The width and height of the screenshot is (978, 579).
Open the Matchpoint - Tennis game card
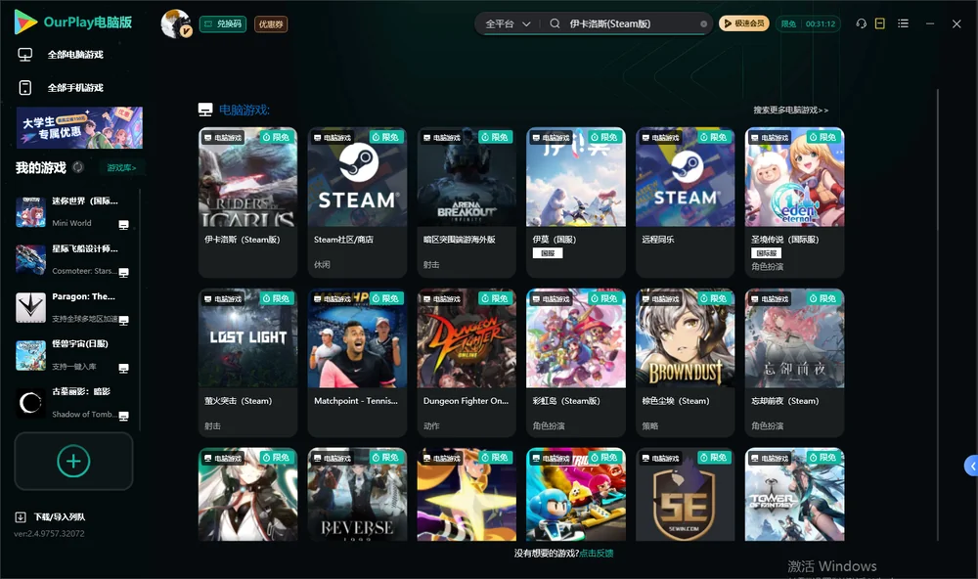[357, 363]
